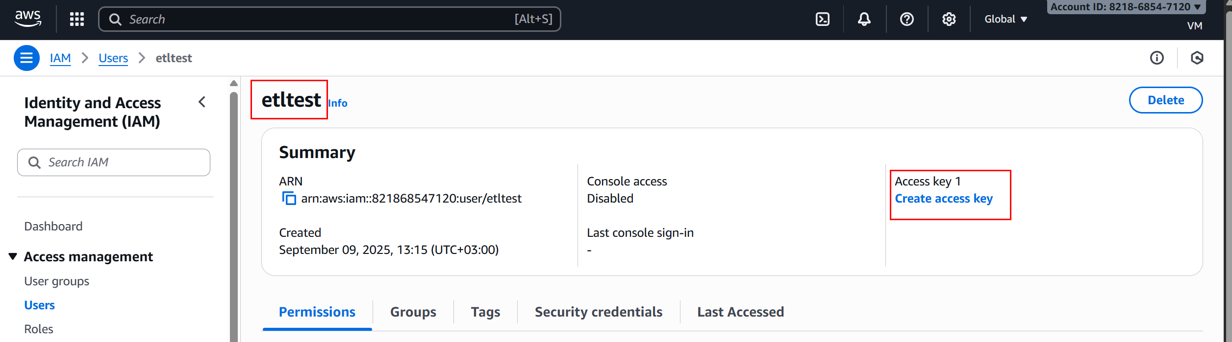Open the info panel circle icon
The width and height of the screenshot is (1232, 342).
[1157, 58]
